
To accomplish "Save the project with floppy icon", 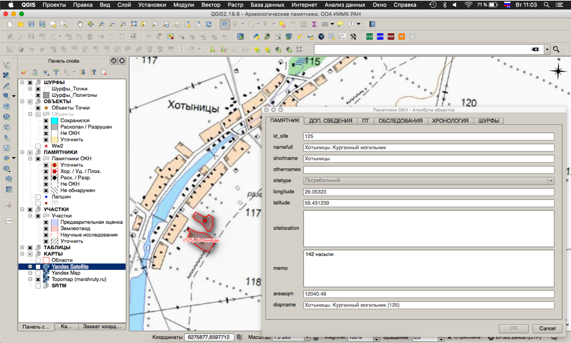I will pyautogui.click(x=31, y=24).
